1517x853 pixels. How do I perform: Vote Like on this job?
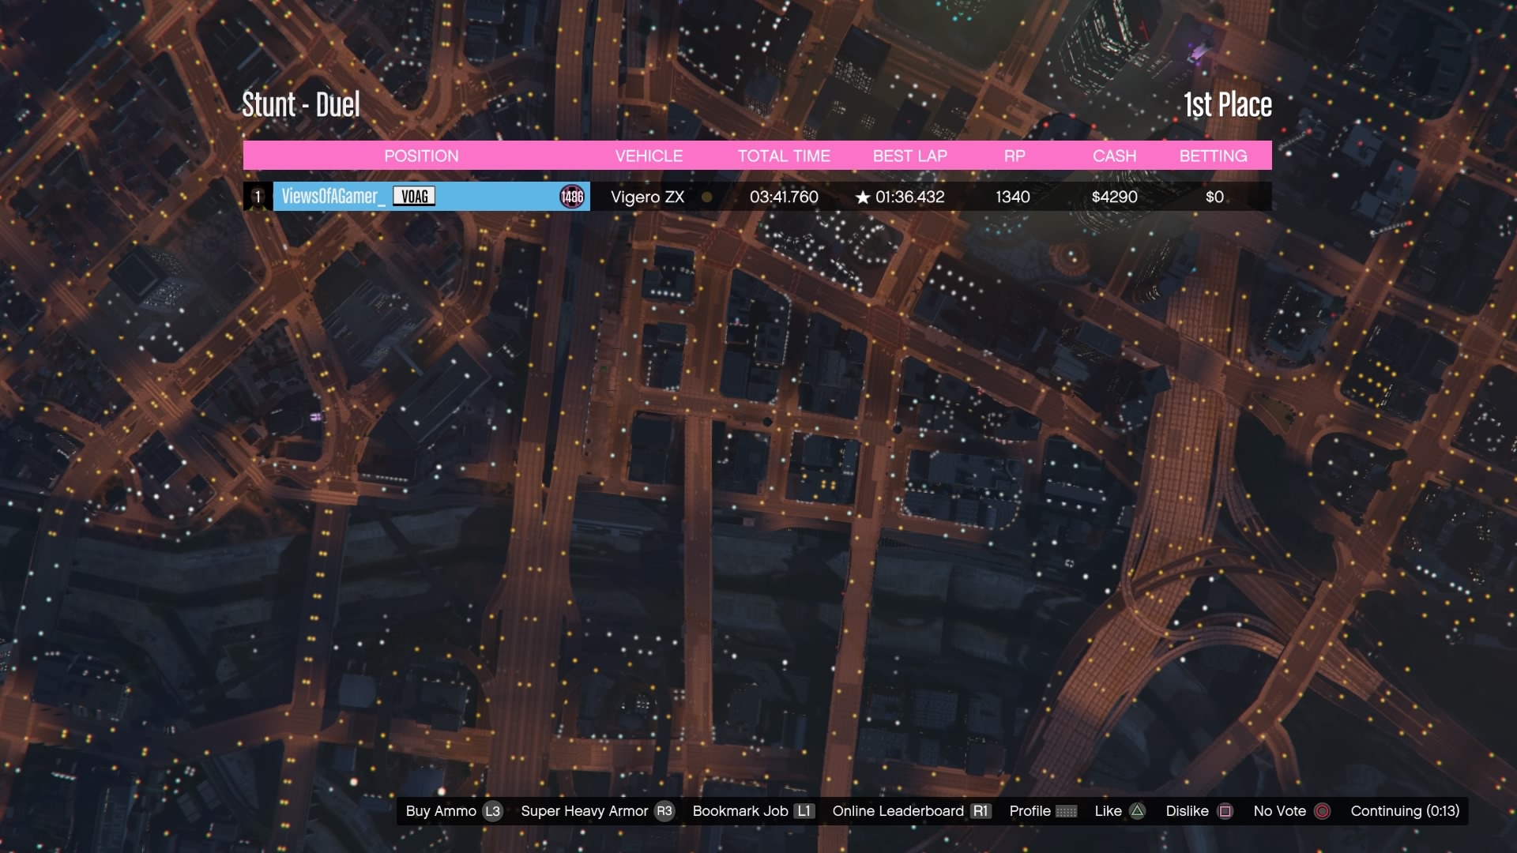[1109, 811]
